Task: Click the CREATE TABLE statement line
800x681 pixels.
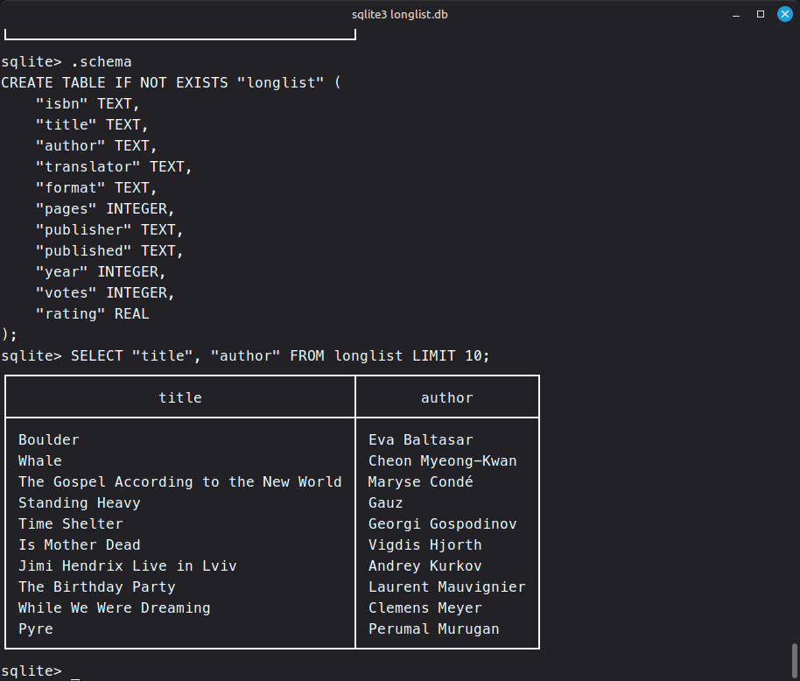Action: pyautogui.click(x=171, y=82)
